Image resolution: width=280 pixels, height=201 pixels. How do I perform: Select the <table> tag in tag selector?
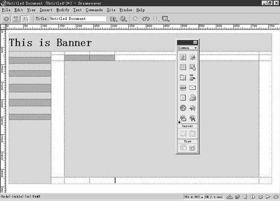18,197
